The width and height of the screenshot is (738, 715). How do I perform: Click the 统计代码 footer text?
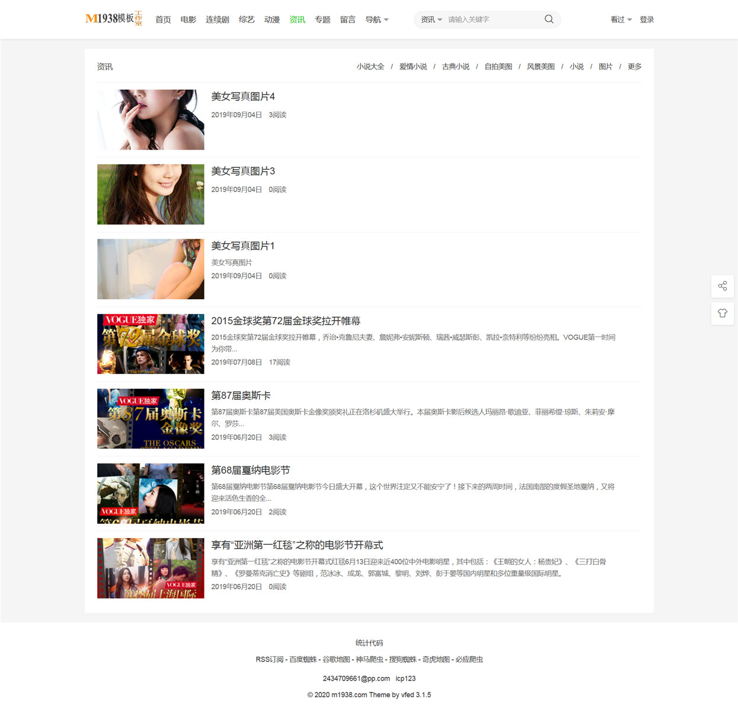[369, 643]
